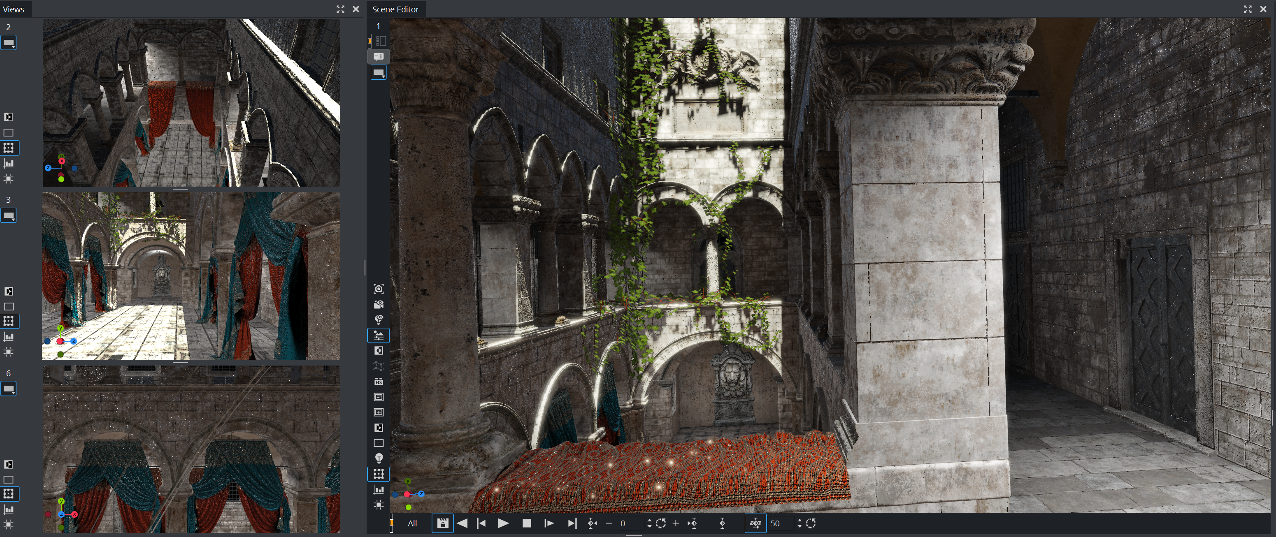Viewport: 1276px width, 537px height.
Task: Select the view 3 courtyard thumbnail
Action: click(191, 275)
